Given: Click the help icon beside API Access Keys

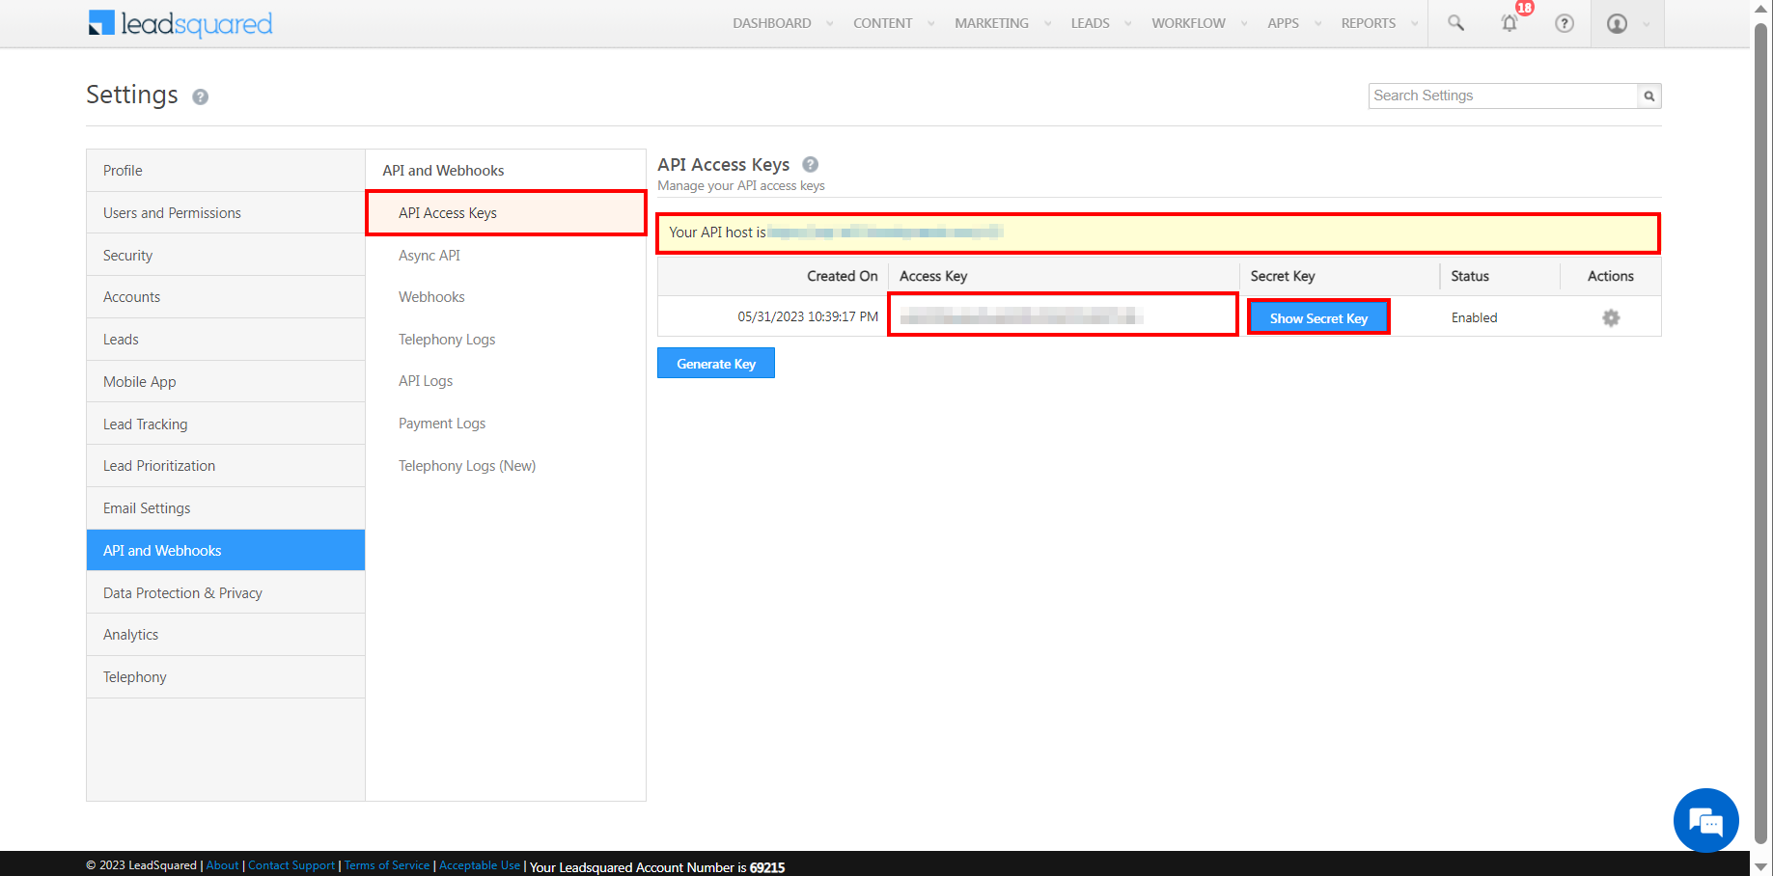Looking at the screenshot, I should coord(811,164).
